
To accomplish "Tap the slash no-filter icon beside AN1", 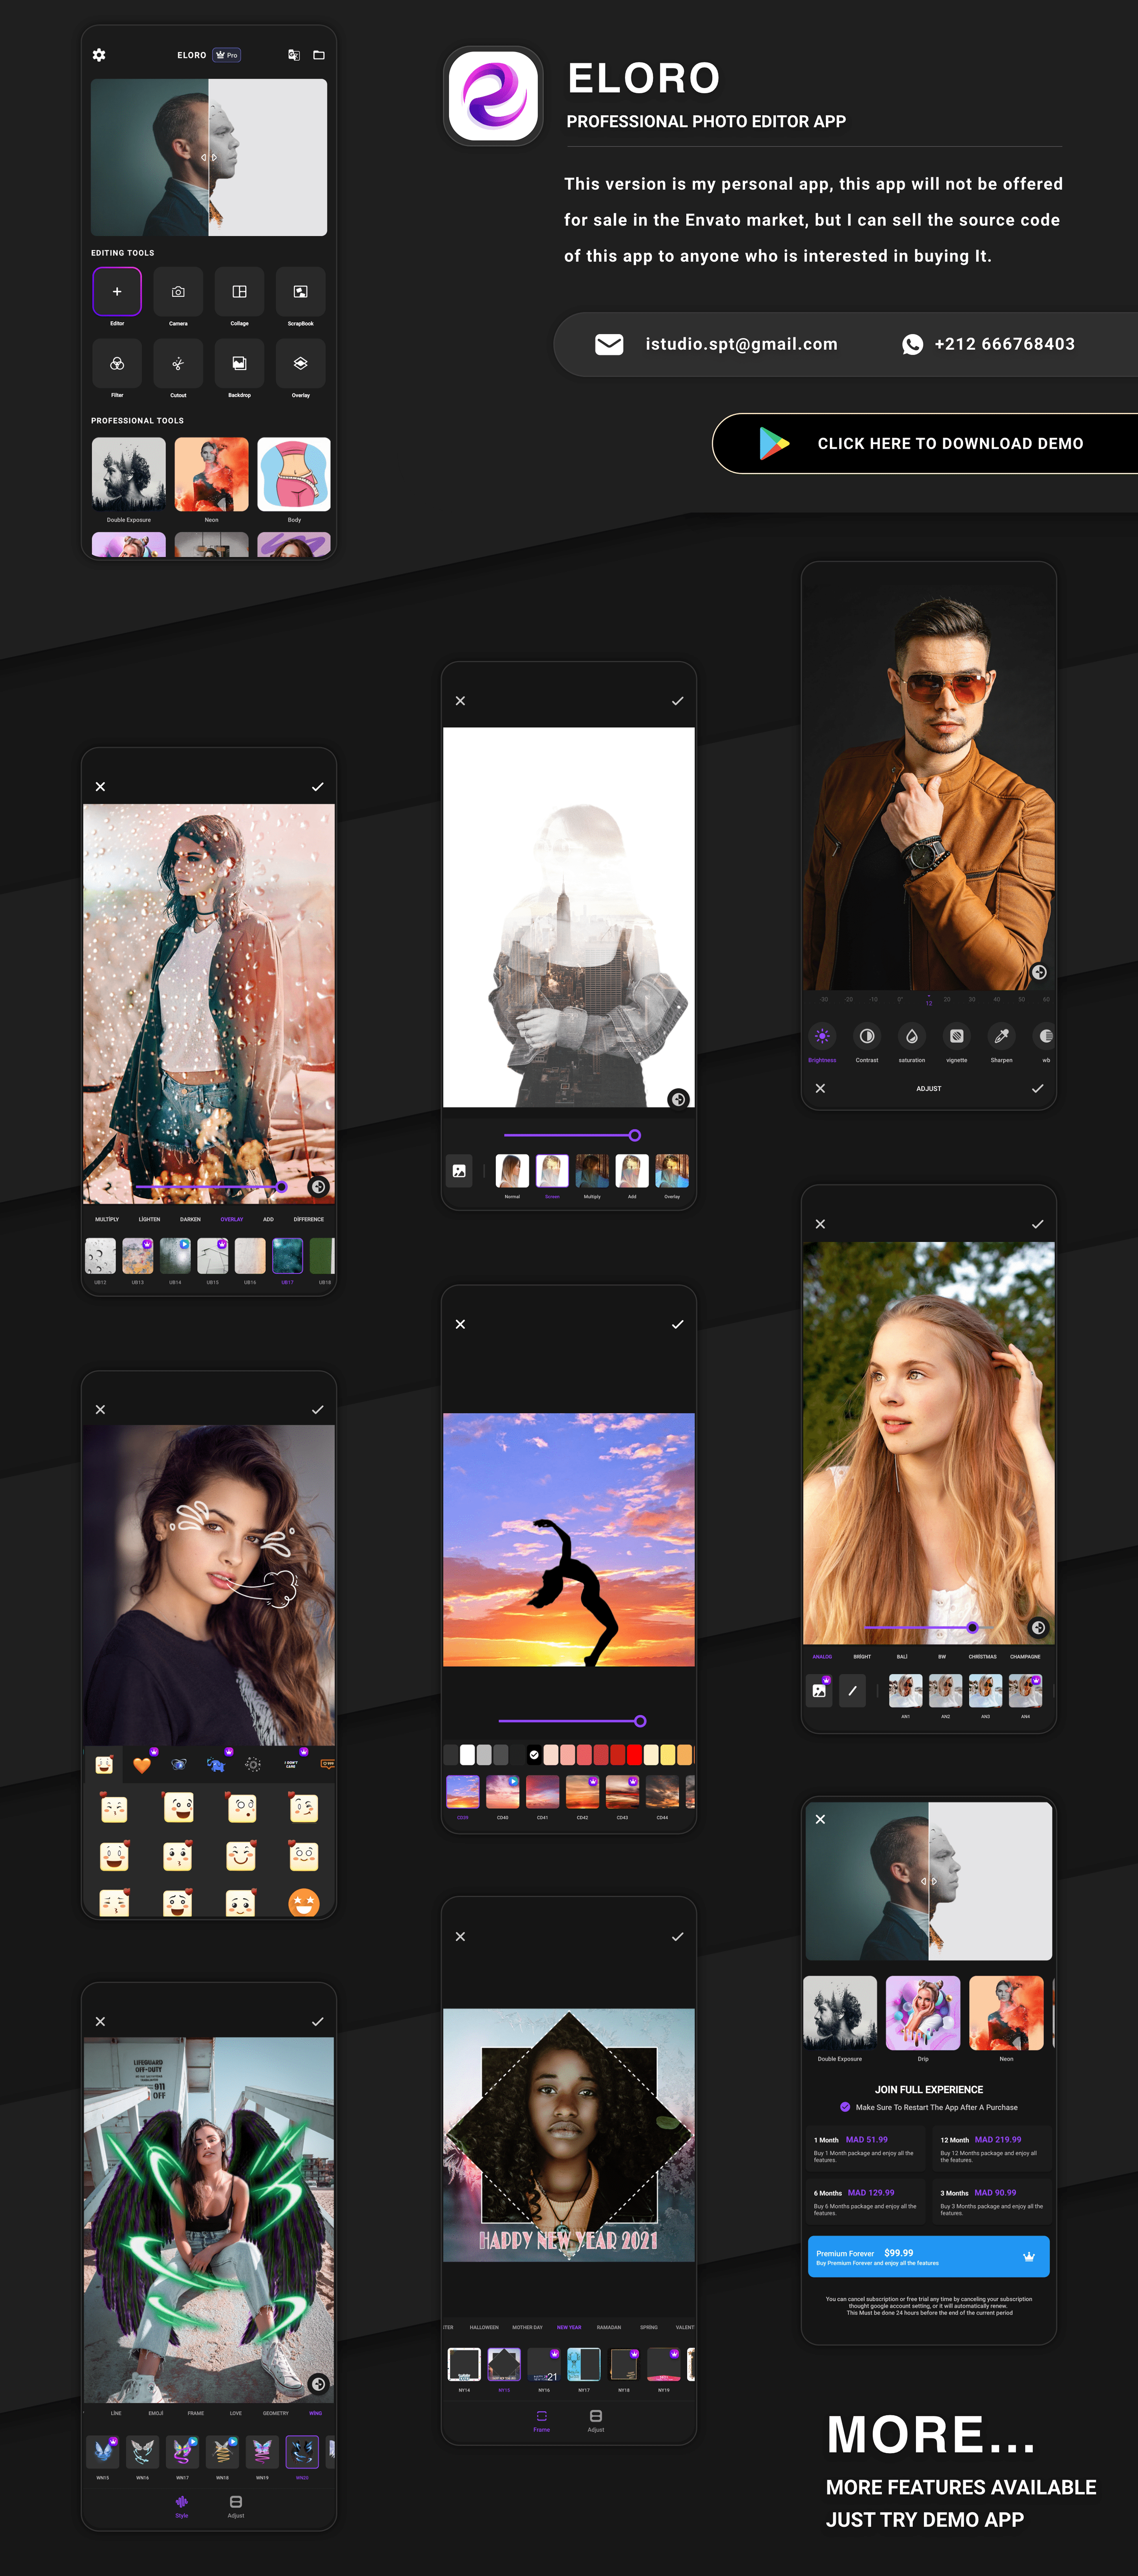I will tap(852, 1691).
